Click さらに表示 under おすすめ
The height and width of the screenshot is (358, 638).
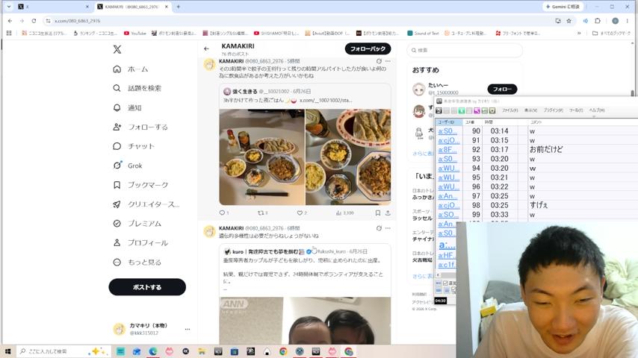(x=423, y=153)
